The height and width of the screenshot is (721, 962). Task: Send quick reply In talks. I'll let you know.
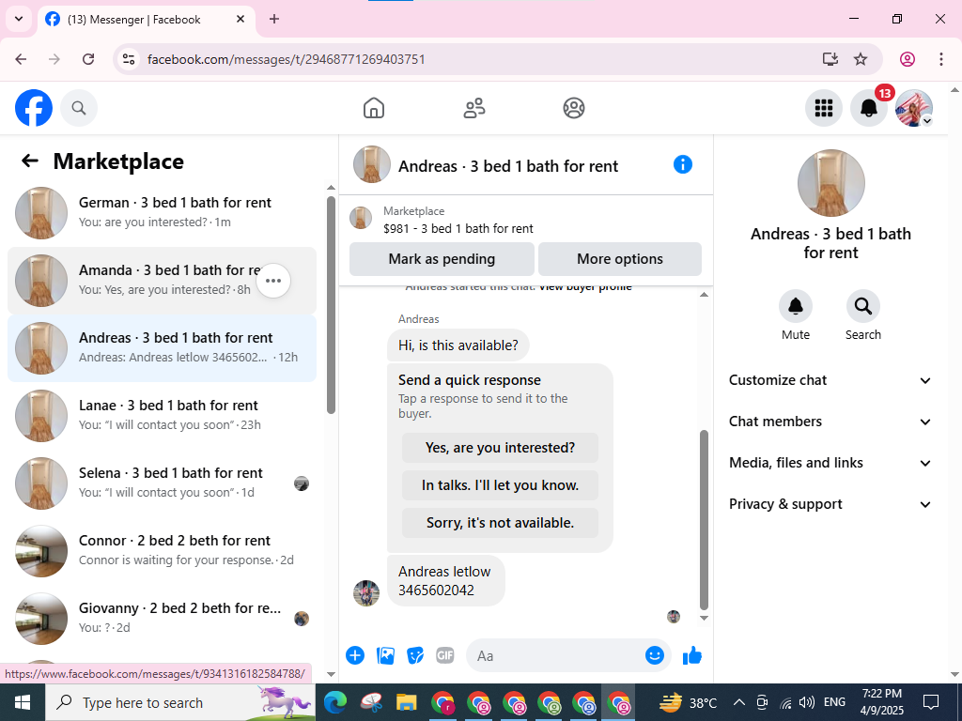click(x=500, y=485)
